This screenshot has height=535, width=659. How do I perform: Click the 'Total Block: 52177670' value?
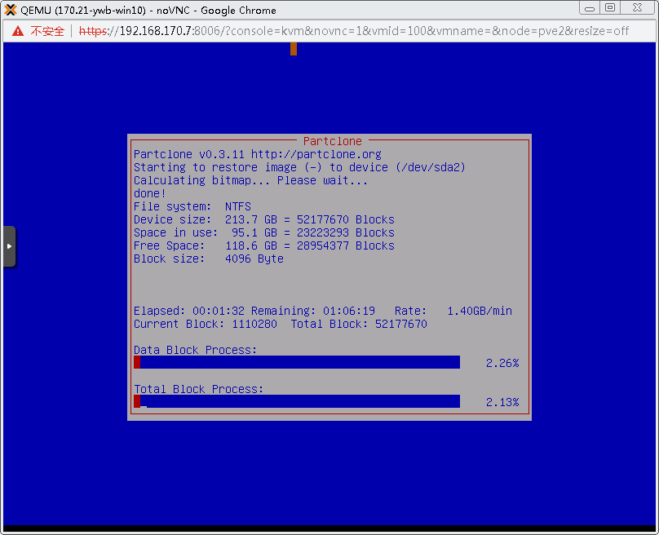coord(359,324)
